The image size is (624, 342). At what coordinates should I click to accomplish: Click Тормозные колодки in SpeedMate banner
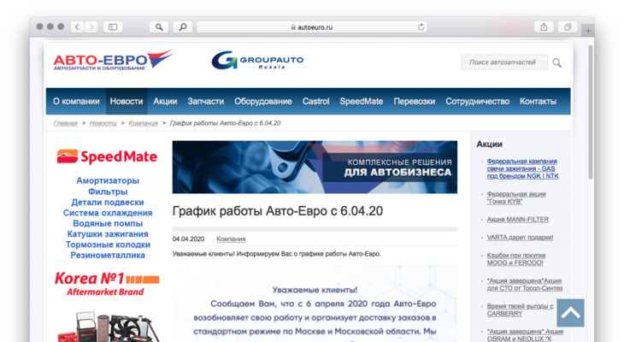108,245
